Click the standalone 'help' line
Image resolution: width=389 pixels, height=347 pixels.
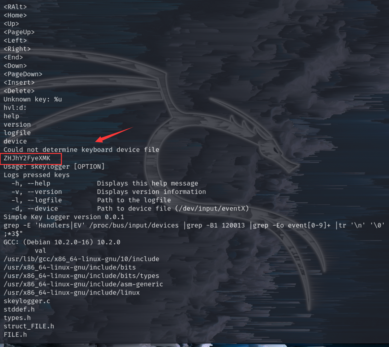point(11,116)
